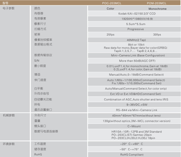
Task: Click the POC-203MCL model column header
Action: (111, 3)
